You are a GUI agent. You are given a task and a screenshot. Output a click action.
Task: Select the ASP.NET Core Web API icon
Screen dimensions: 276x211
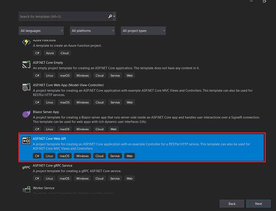[26, 141]
